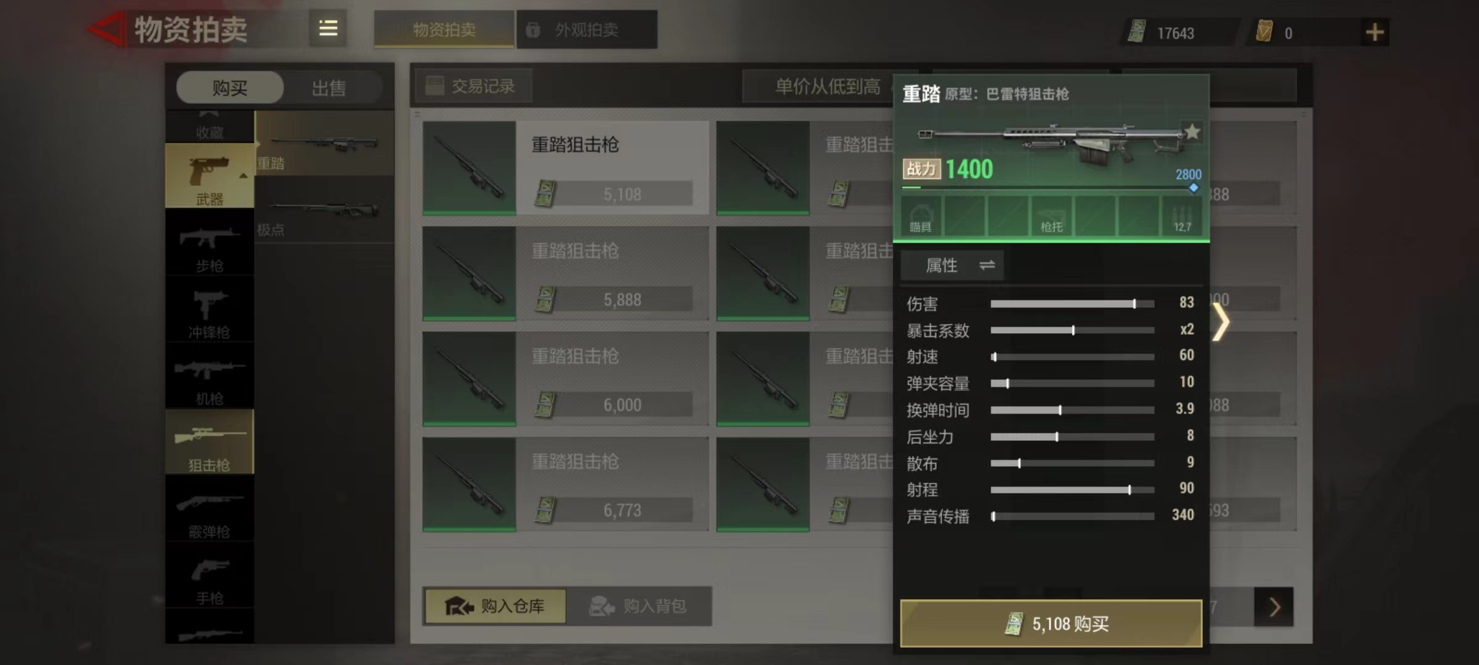Image resolution: width=1479 pixels, height=665 pixels.
Task: Go back with the red arrow icon
Action: (x=106, y=30)
